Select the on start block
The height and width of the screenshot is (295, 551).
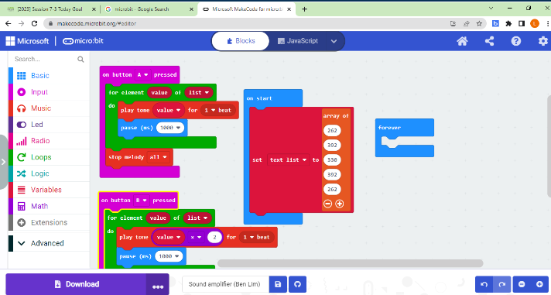tap(272, 98)
